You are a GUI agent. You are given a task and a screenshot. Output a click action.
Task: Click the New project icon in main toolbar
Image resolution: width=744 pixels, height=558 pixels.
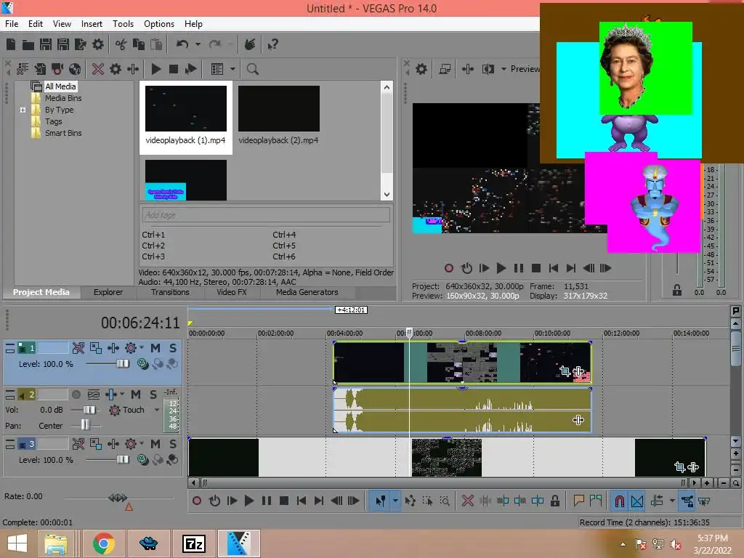click(x=11, y=44)
